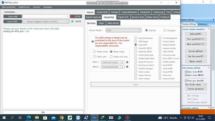Click the Switch AB(Tab) button
The height and width of the screenshot is (121, 215).
[196, 51]
